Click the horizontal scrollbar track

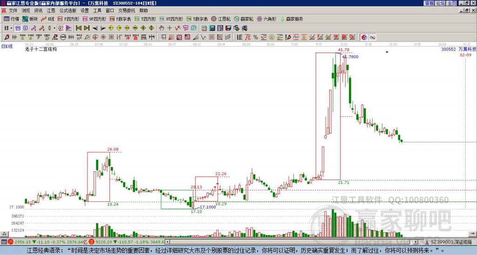(292, 242)
